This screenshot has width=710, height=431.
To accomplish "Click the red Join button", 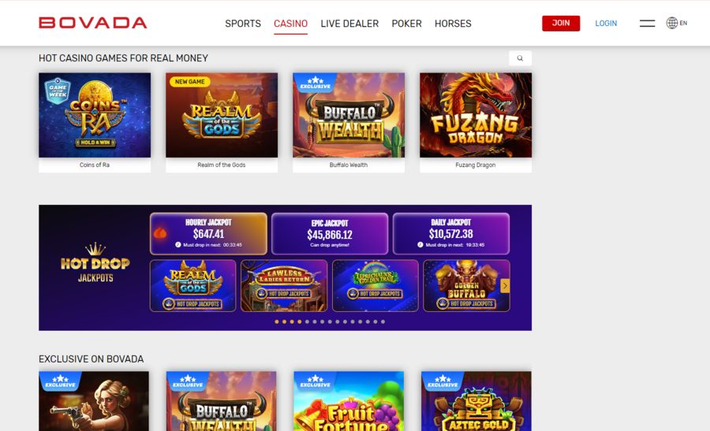I will tap(561, 23).
